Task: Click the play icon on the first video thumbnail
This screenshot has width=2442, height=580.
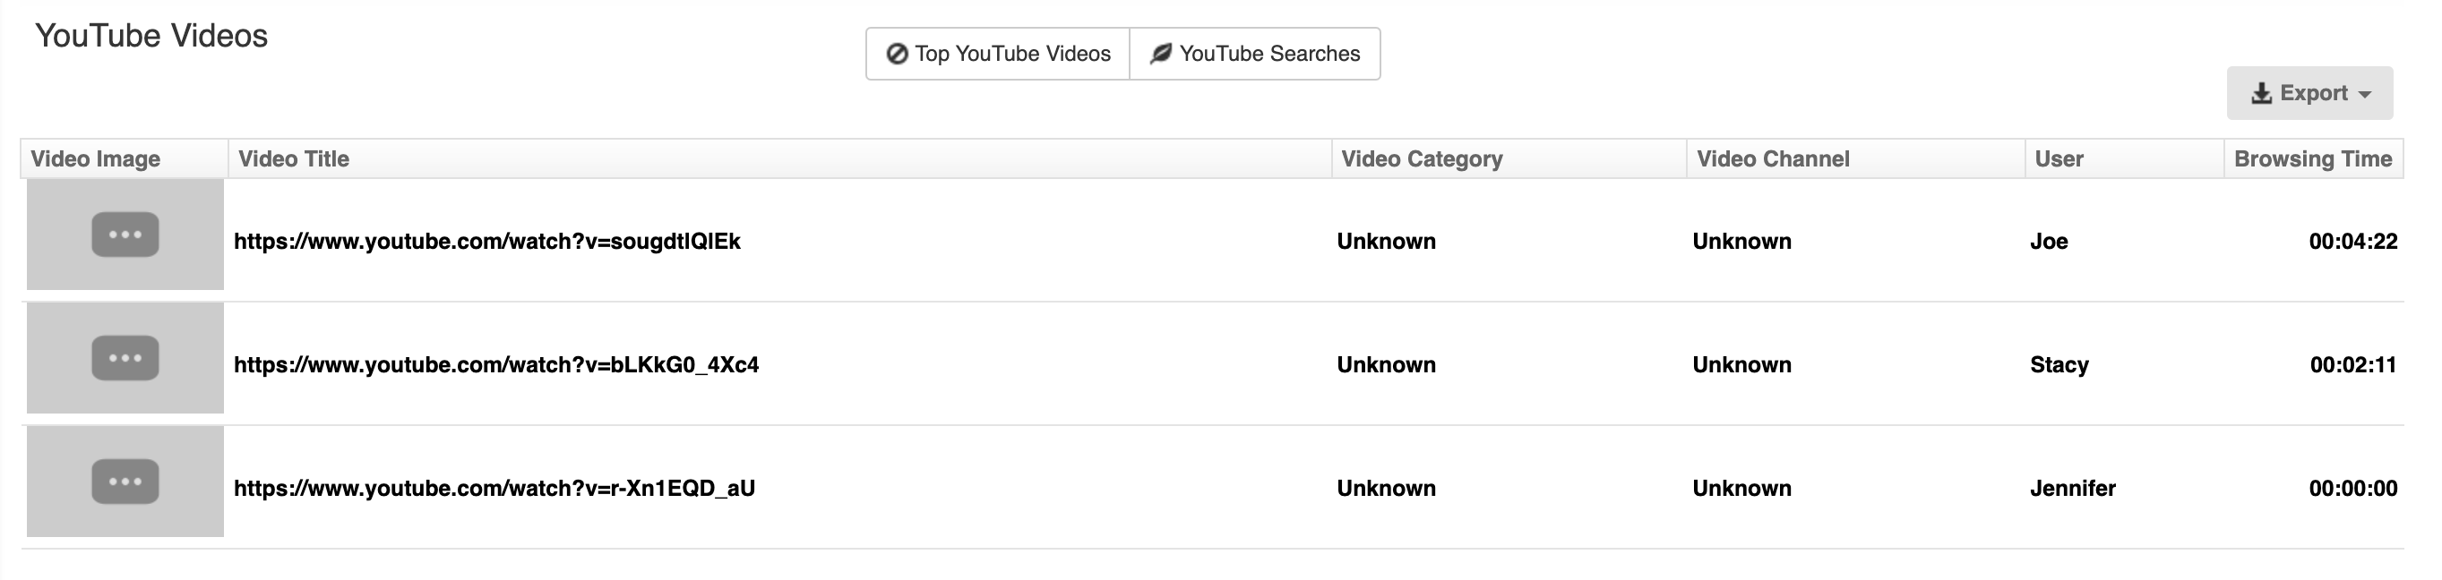Action: (125, 235)
